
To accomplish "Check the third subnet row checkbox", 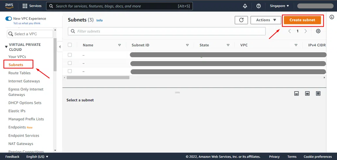I will coord(70,71).
